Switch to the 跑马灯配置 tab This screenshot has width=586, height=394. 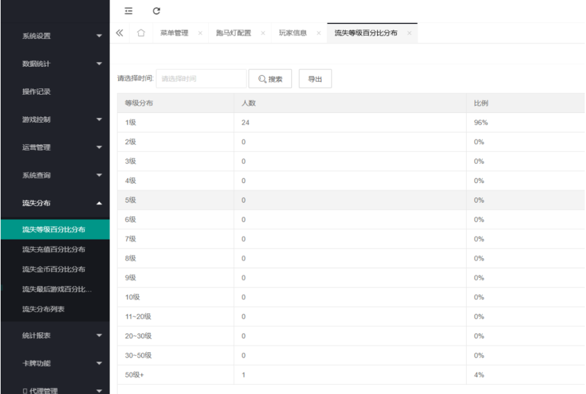pos(233,33)
